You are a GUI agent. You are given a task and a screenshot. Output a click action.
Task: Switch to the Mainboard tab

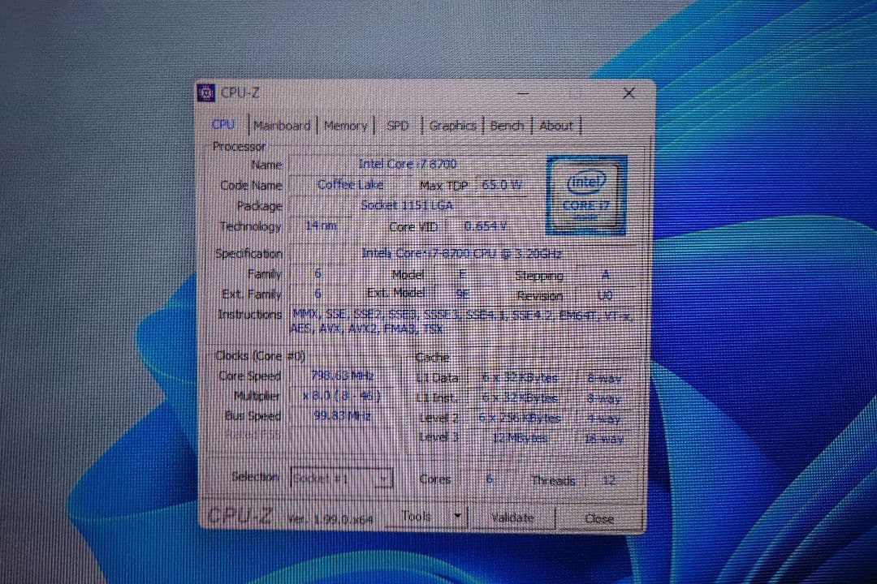point(281,125)
